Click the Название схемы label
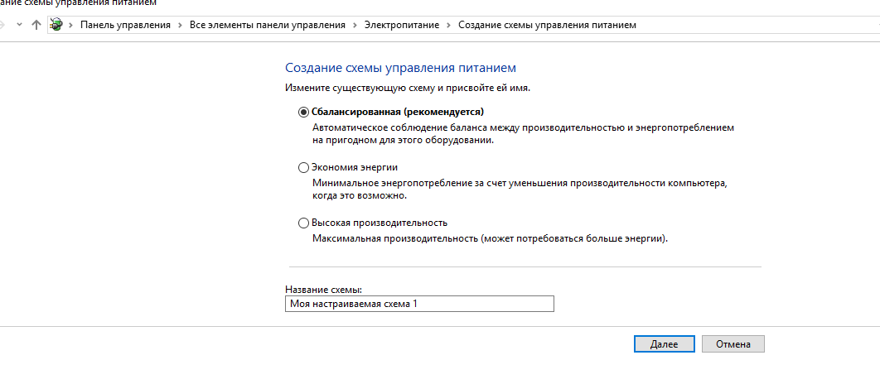The width and height of the screenshot is (880, 384). (323, 290)
